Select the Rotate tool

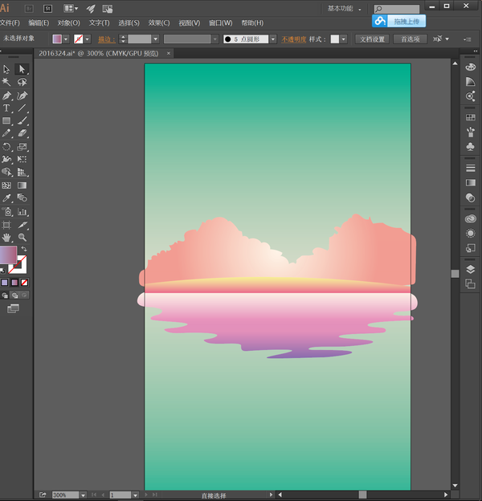(6, 147)
